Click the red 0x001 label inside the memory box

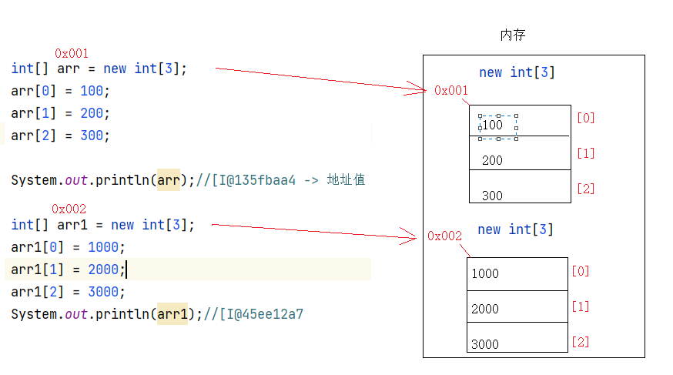click(451, 90)
